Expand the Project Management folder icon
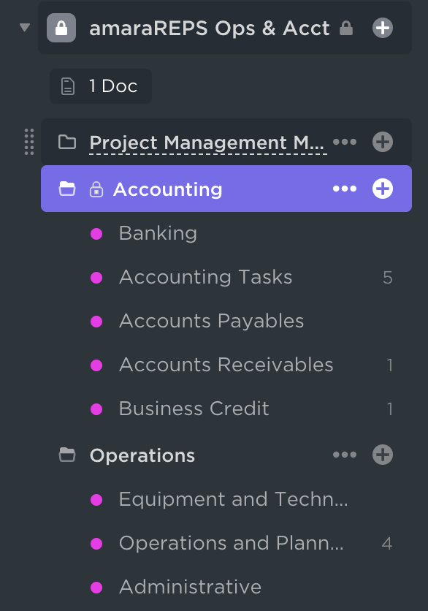The image size is (428, 611). pos(67,142)
